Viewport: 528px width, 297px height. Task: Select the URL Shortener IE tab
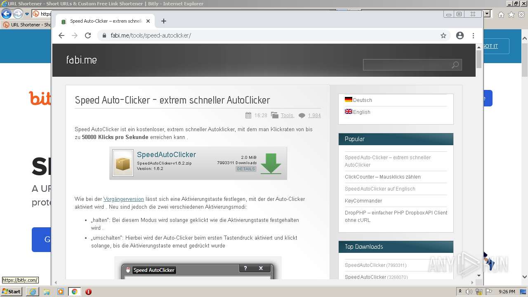pyautogui.click(x=27, y=25)
